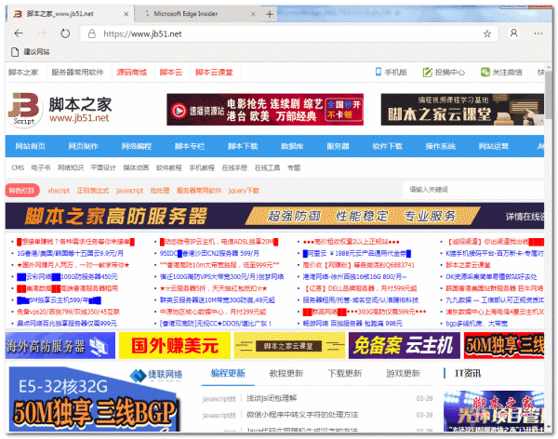
Task: Switch to 教程更新 tab
Action: [x=286, y=373]
